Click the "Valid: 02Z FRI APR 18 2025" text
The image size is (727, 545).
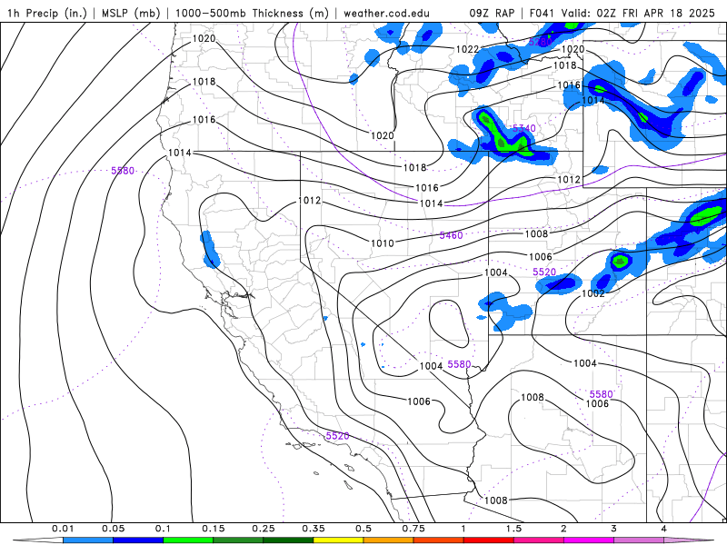[x=638, y=13]
